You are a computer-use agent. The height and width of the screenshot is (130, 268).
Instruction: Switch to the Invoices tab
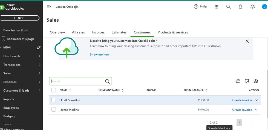(98, 32)
